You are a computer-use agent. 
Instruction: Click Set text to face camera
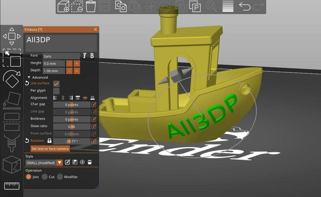tap(50, 149)
